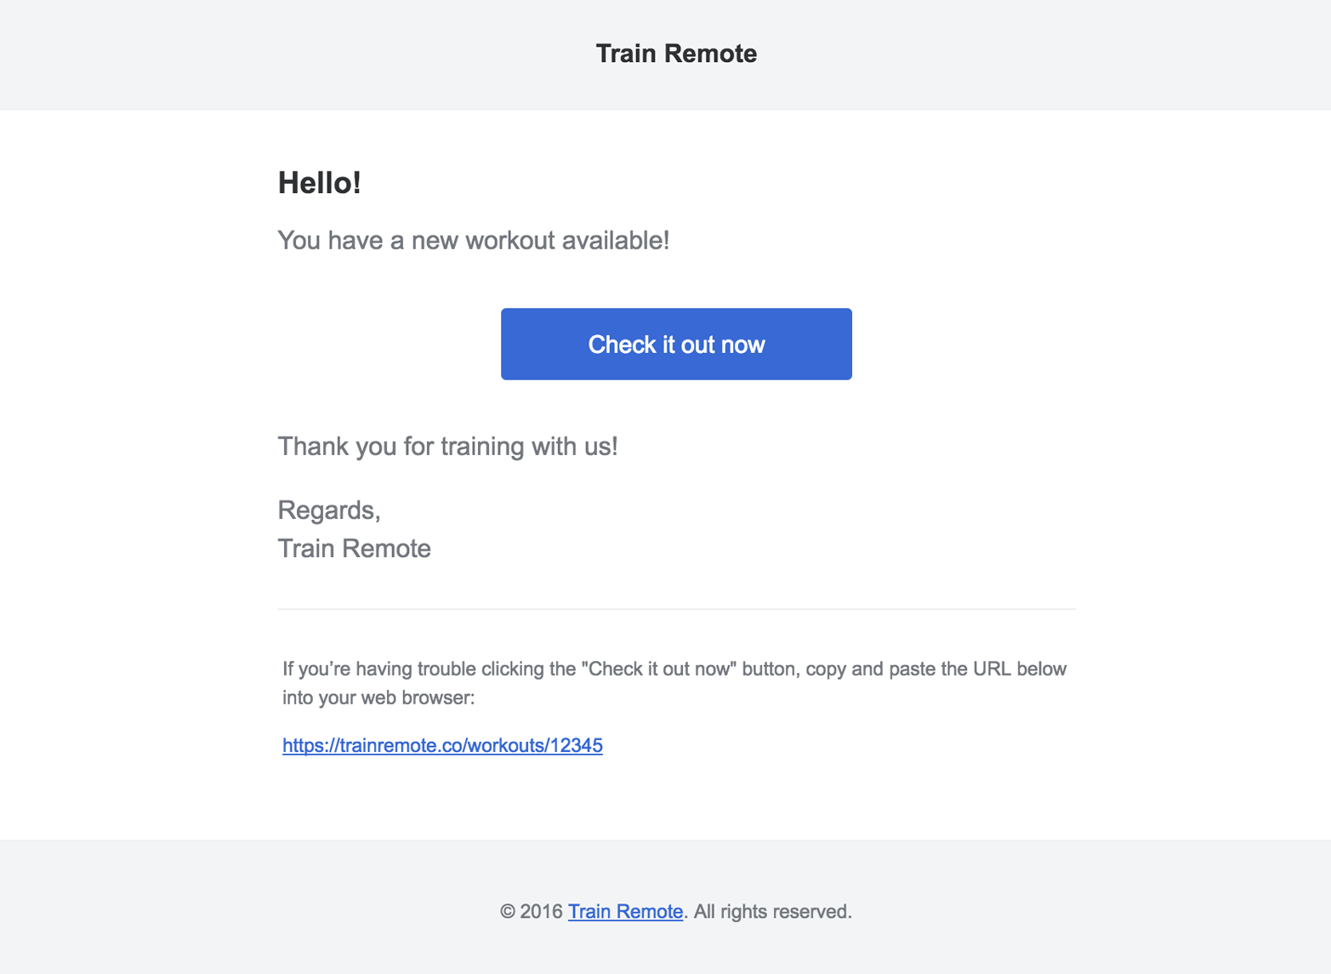Select the Regards signature line
The width and height of the screenshot is (1331, 974).
tap(329, 510)
